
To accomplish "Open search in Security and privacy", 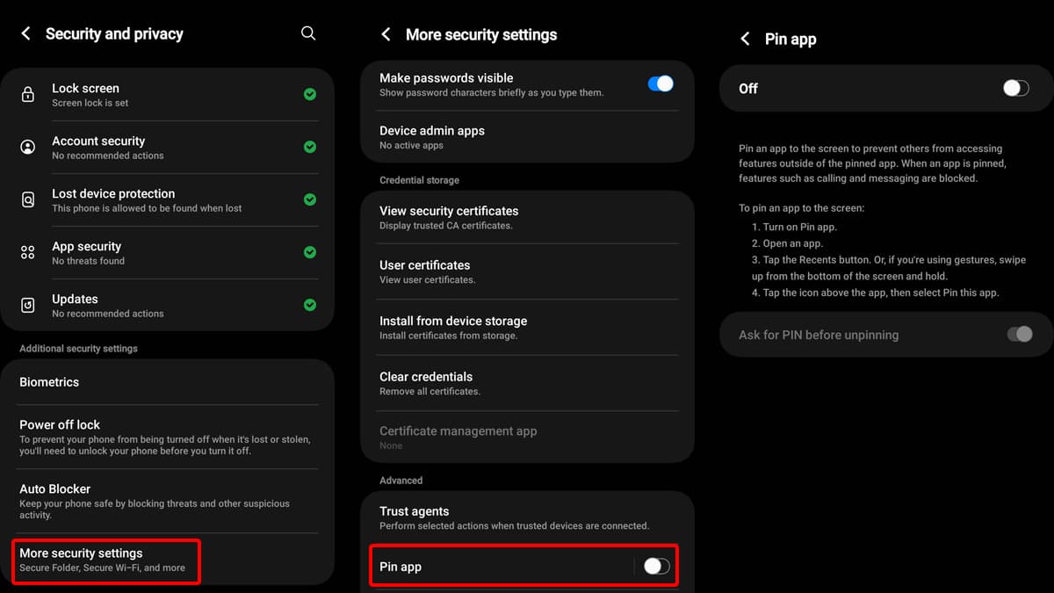I will [x=307, y=33].
